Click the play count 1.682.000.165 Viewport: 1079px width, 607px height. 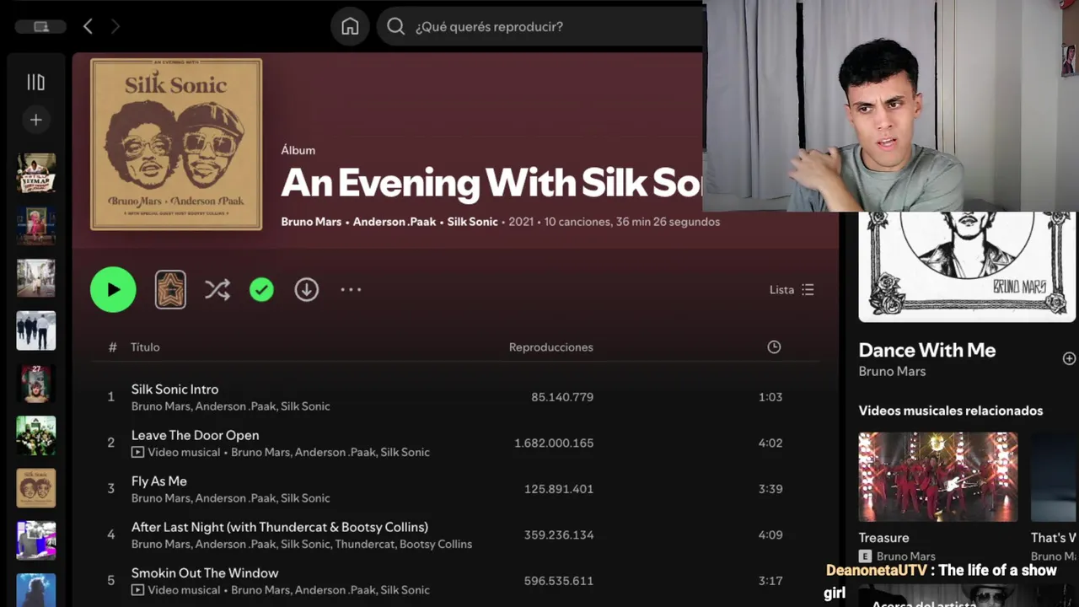554,443
